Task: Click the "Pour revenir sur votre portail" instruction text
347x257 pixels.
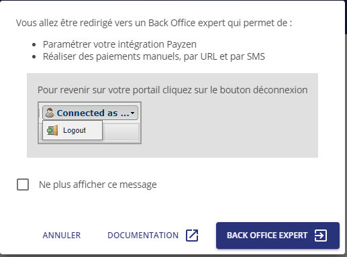Action: [x=172, y=90]
